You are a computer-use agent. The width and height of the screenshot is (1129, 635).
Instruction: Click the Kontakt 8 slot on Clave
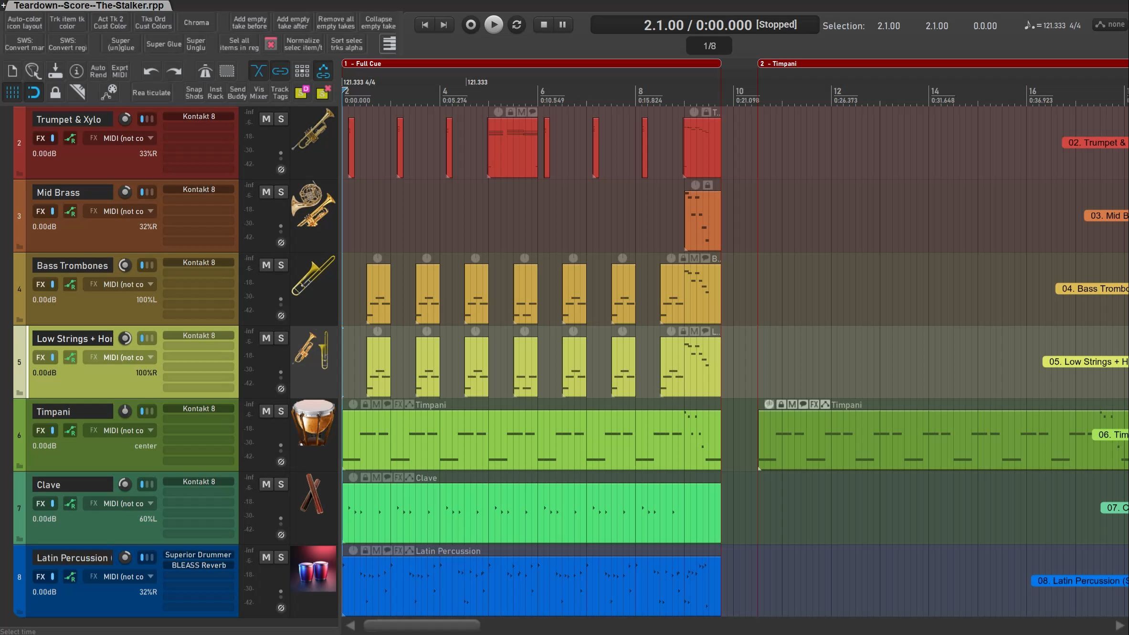coord(199,481)
